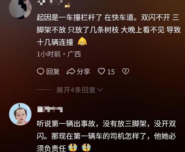Click the crying emoji after 十几辆连撞
Image resolution: width=185 pixels, height=152 pixels.
tap(82, 41)
